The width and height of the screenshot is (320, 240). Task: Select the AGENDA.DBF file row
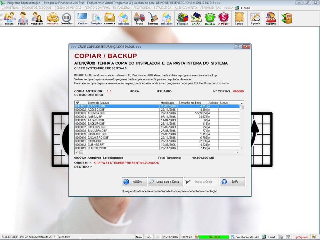pyautogui.click(x=157, y=113)
